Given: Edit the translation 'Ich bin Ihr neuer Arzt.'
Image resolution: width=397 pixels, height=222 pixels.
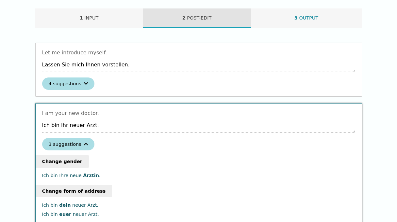Looking at the screenshot, I should (x=199, y=125).
